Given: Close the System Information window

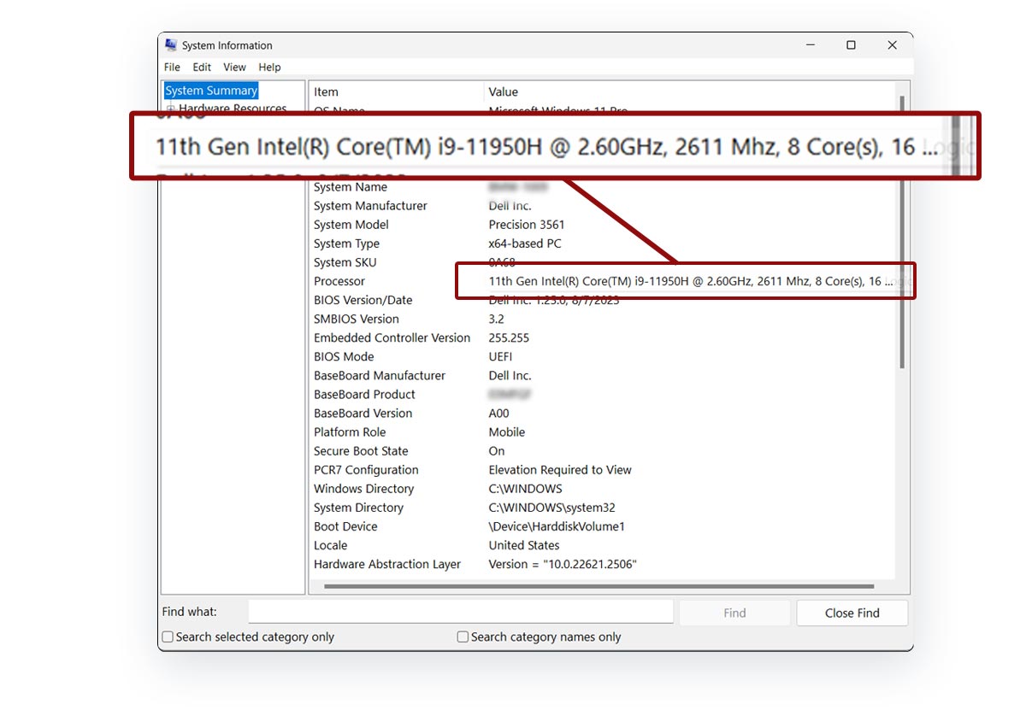Looking at the screenshot, I should pos(892,45).
